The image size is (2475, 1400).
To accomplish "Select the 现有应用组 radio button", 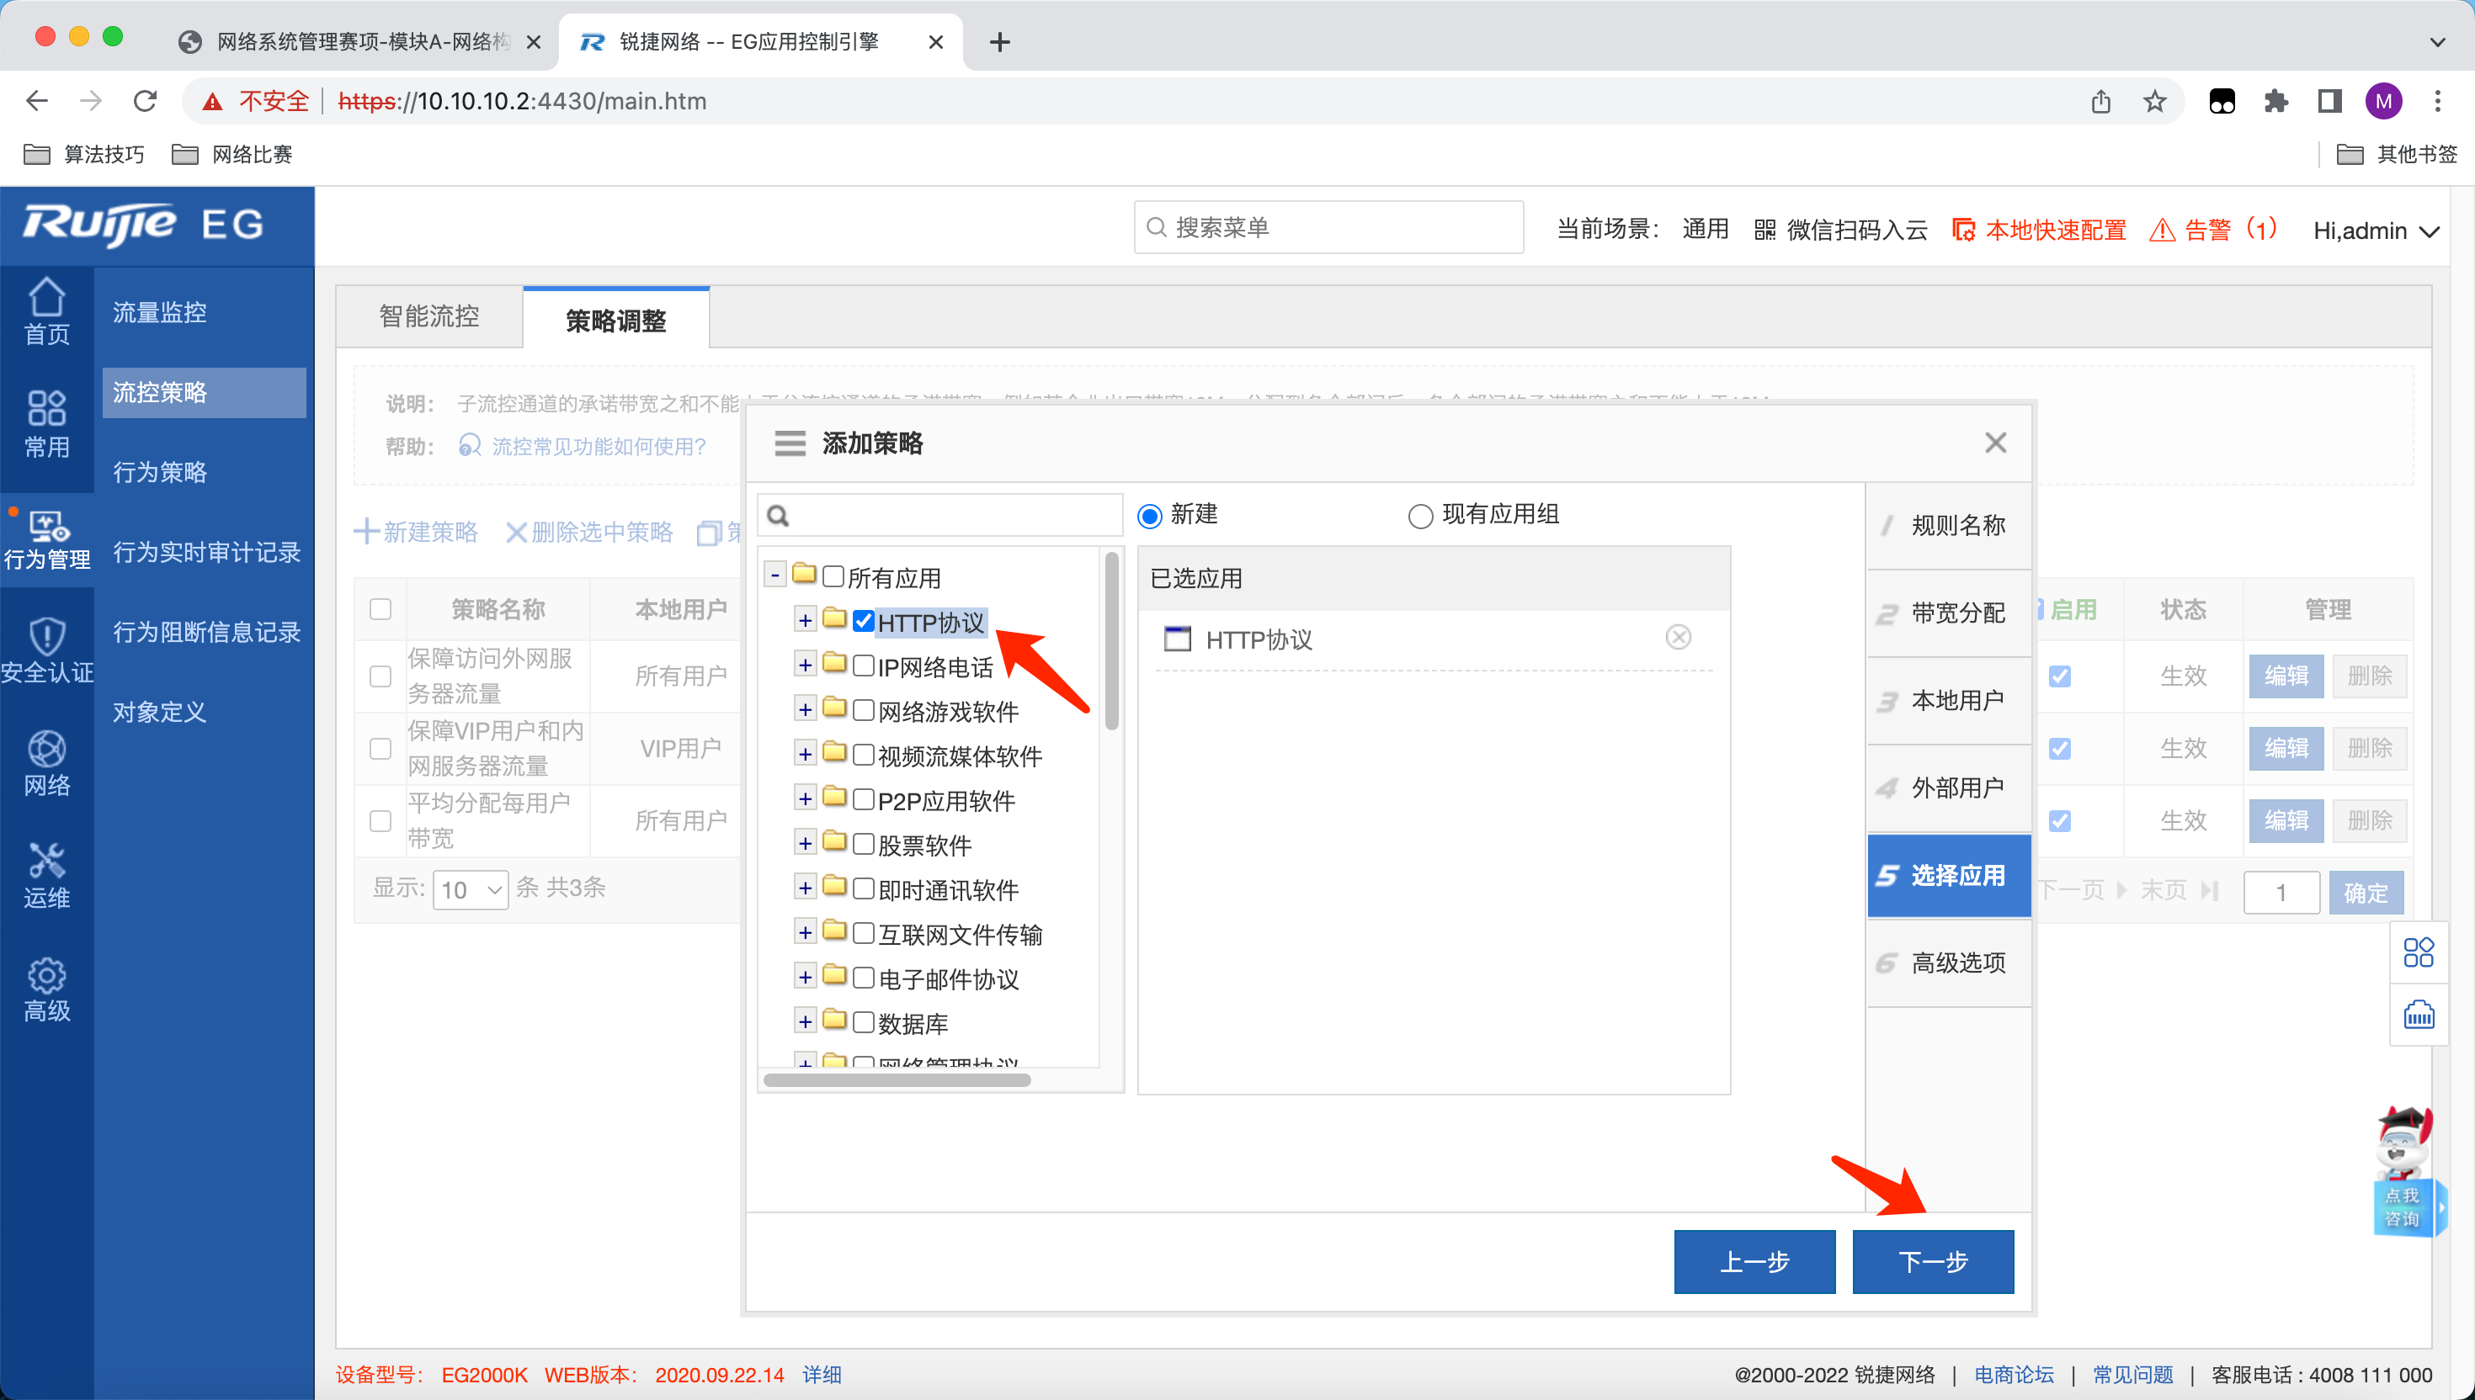I will pos(1420,517).
